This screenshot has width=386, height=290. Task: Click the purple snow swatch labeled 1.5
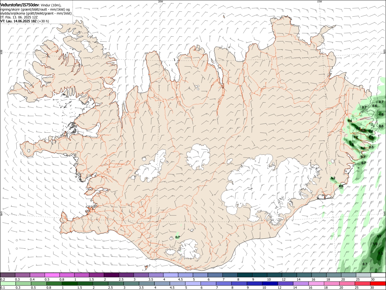[x=96, y=275]
